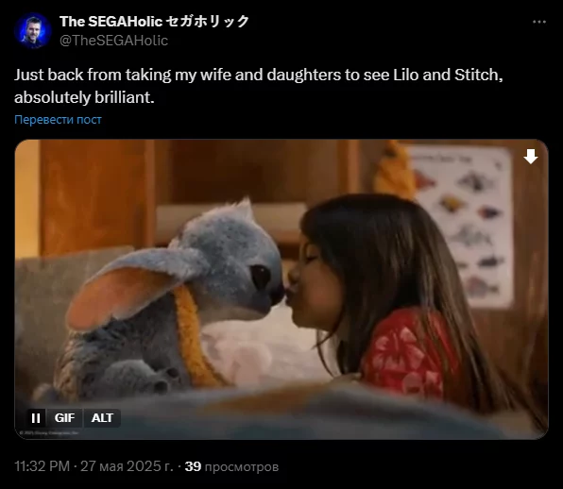This screenshot has width=563, height=489.
Task: Click the words absolutely brilliant in the post
Action: pos(84,97)
